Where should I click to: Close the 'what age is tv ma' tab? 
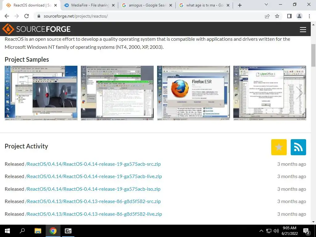pos(228,6)
